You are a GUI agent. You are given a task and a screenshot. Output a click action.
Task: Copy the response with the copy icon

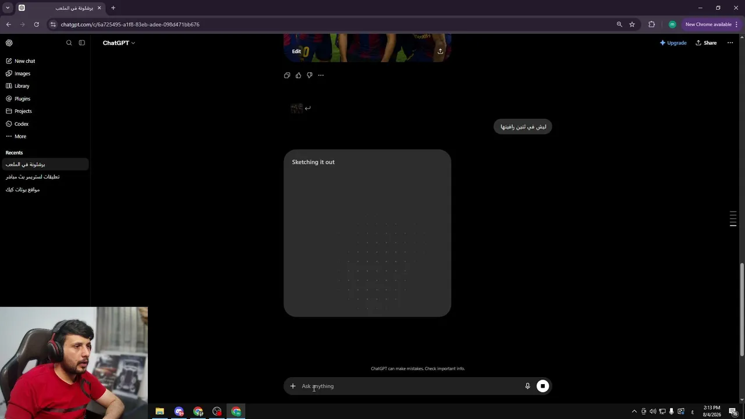(x=287, y=75)
